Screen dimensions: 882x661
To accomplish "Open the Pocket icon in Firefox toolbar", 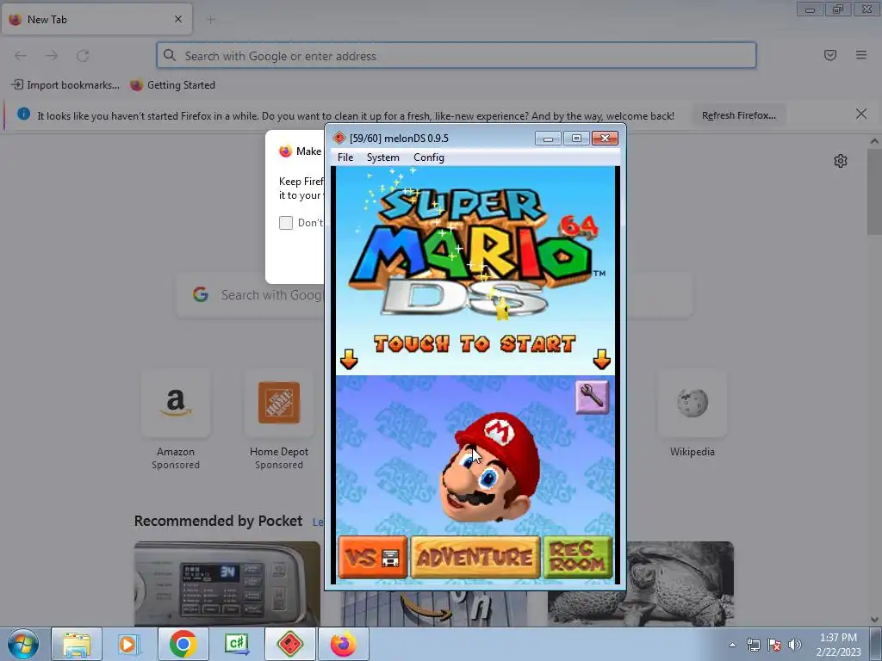I will 830,55.
